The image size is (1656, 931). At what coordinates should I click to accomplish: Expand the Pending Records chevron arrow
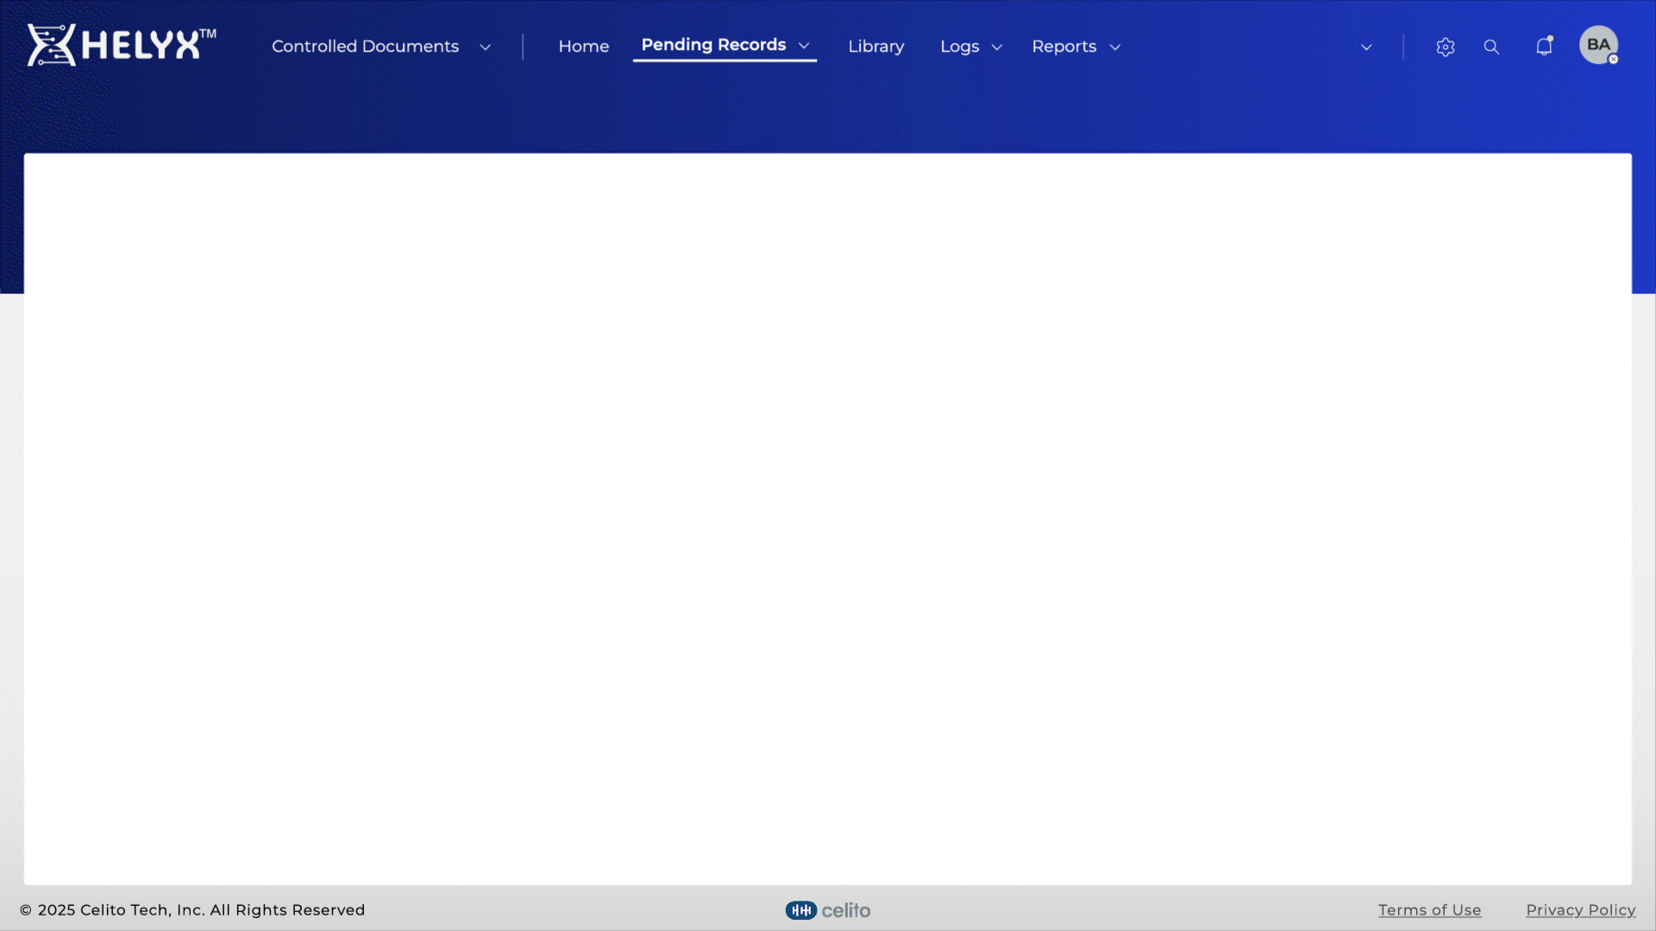pyautogui.click(x=804, y=46)
